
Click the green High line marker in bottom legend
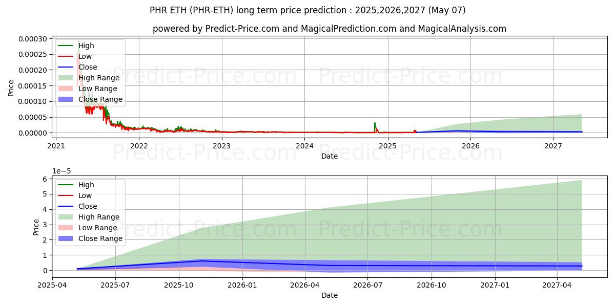coord(66,185)
